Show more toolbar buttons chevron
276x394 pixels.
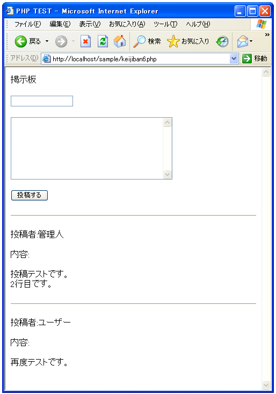click(x=267, y=35)
